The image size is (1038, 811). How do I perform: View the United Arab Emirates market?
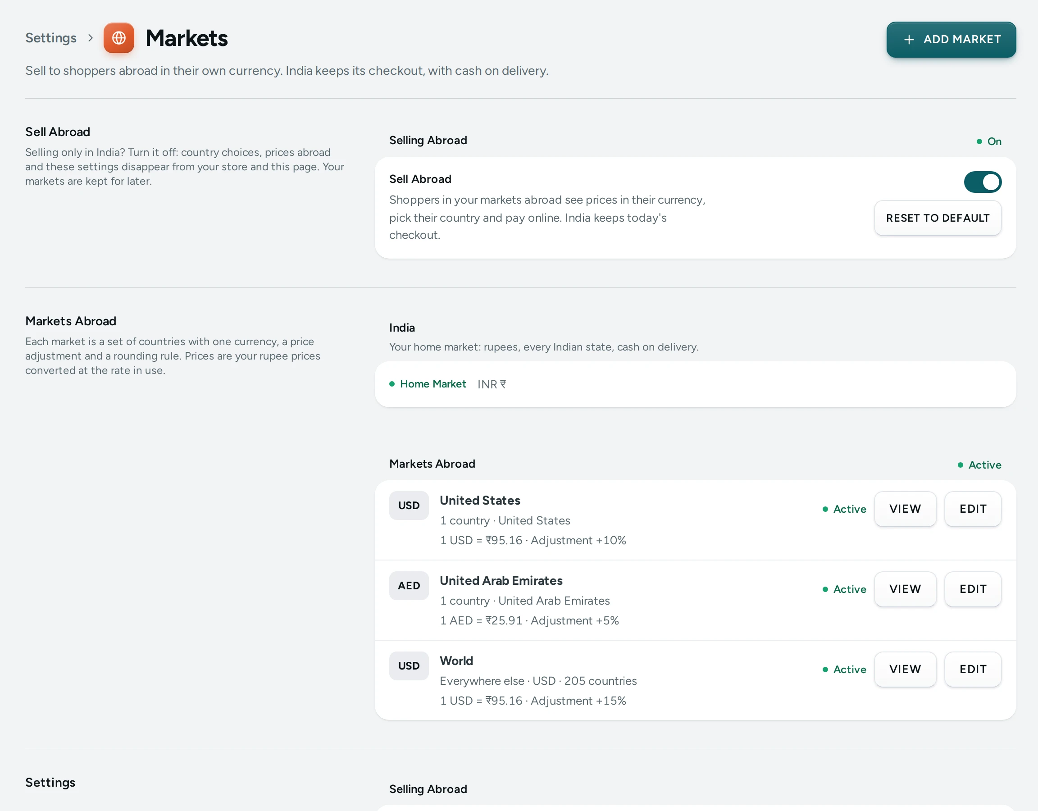tap(905, 589)
